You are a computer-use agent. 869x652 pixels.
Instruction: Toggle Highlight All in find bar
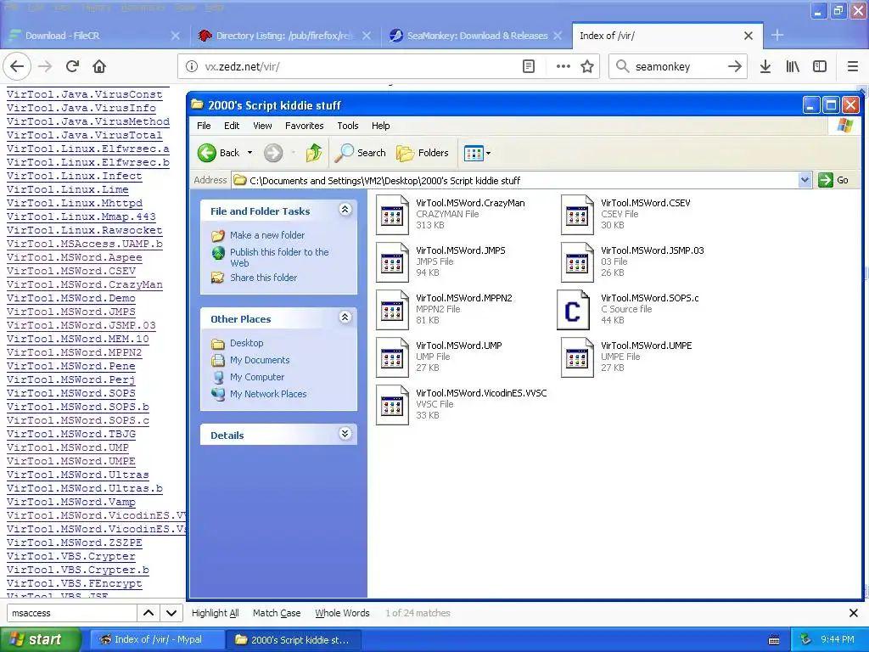coord(215,613)
